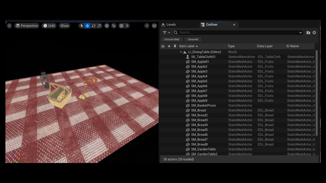
Task: Toggle the Unsaved filter
Action: pyautogui.click(x=193, y=39)
